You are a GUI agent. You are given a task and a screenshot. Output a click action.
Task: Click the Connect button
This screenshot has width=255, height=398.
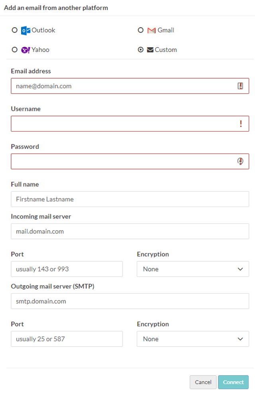[233, 382]
